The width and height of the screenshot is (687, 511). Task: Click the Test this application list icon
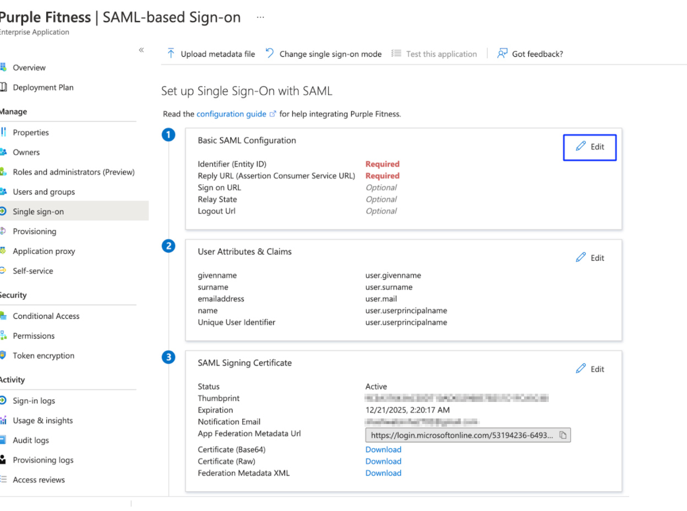click(x=396, y=53)
